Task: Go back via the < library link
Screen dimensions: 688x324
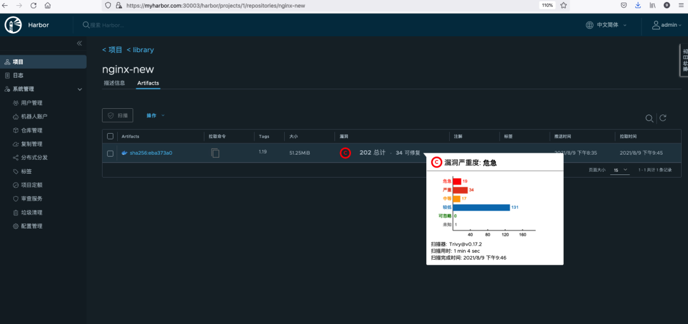Action: 140,50
